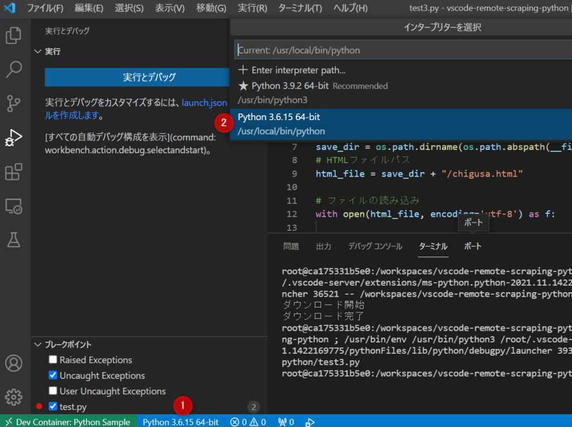Click the ダウンロード開始 terminal line

[323, 305]
